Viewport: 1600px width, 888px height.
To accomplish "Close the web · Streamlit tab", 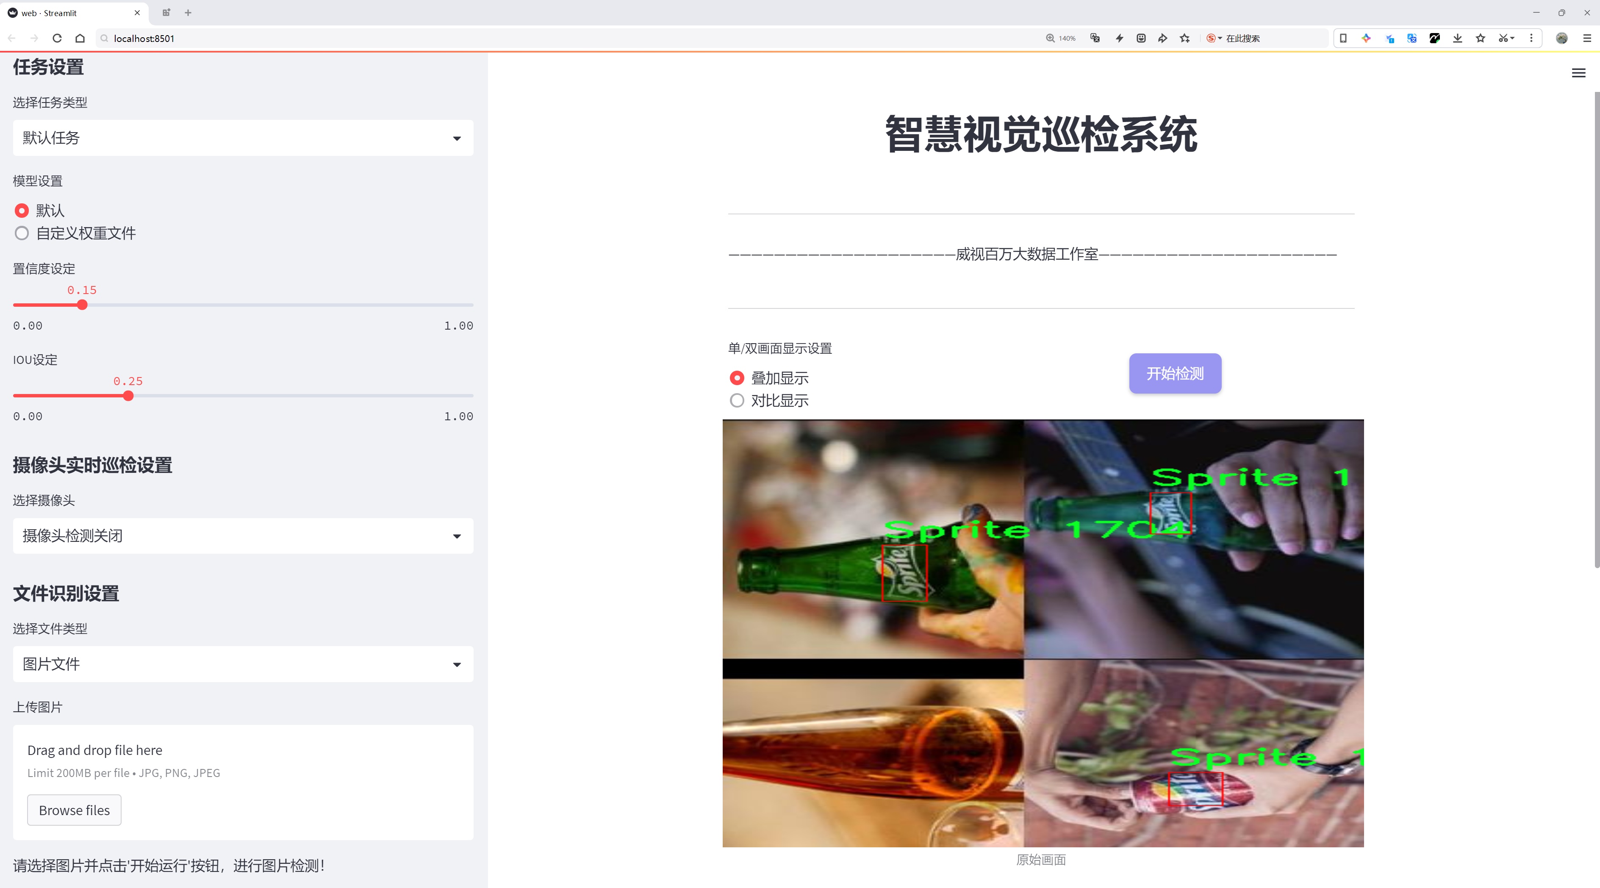I will point(137,12).
